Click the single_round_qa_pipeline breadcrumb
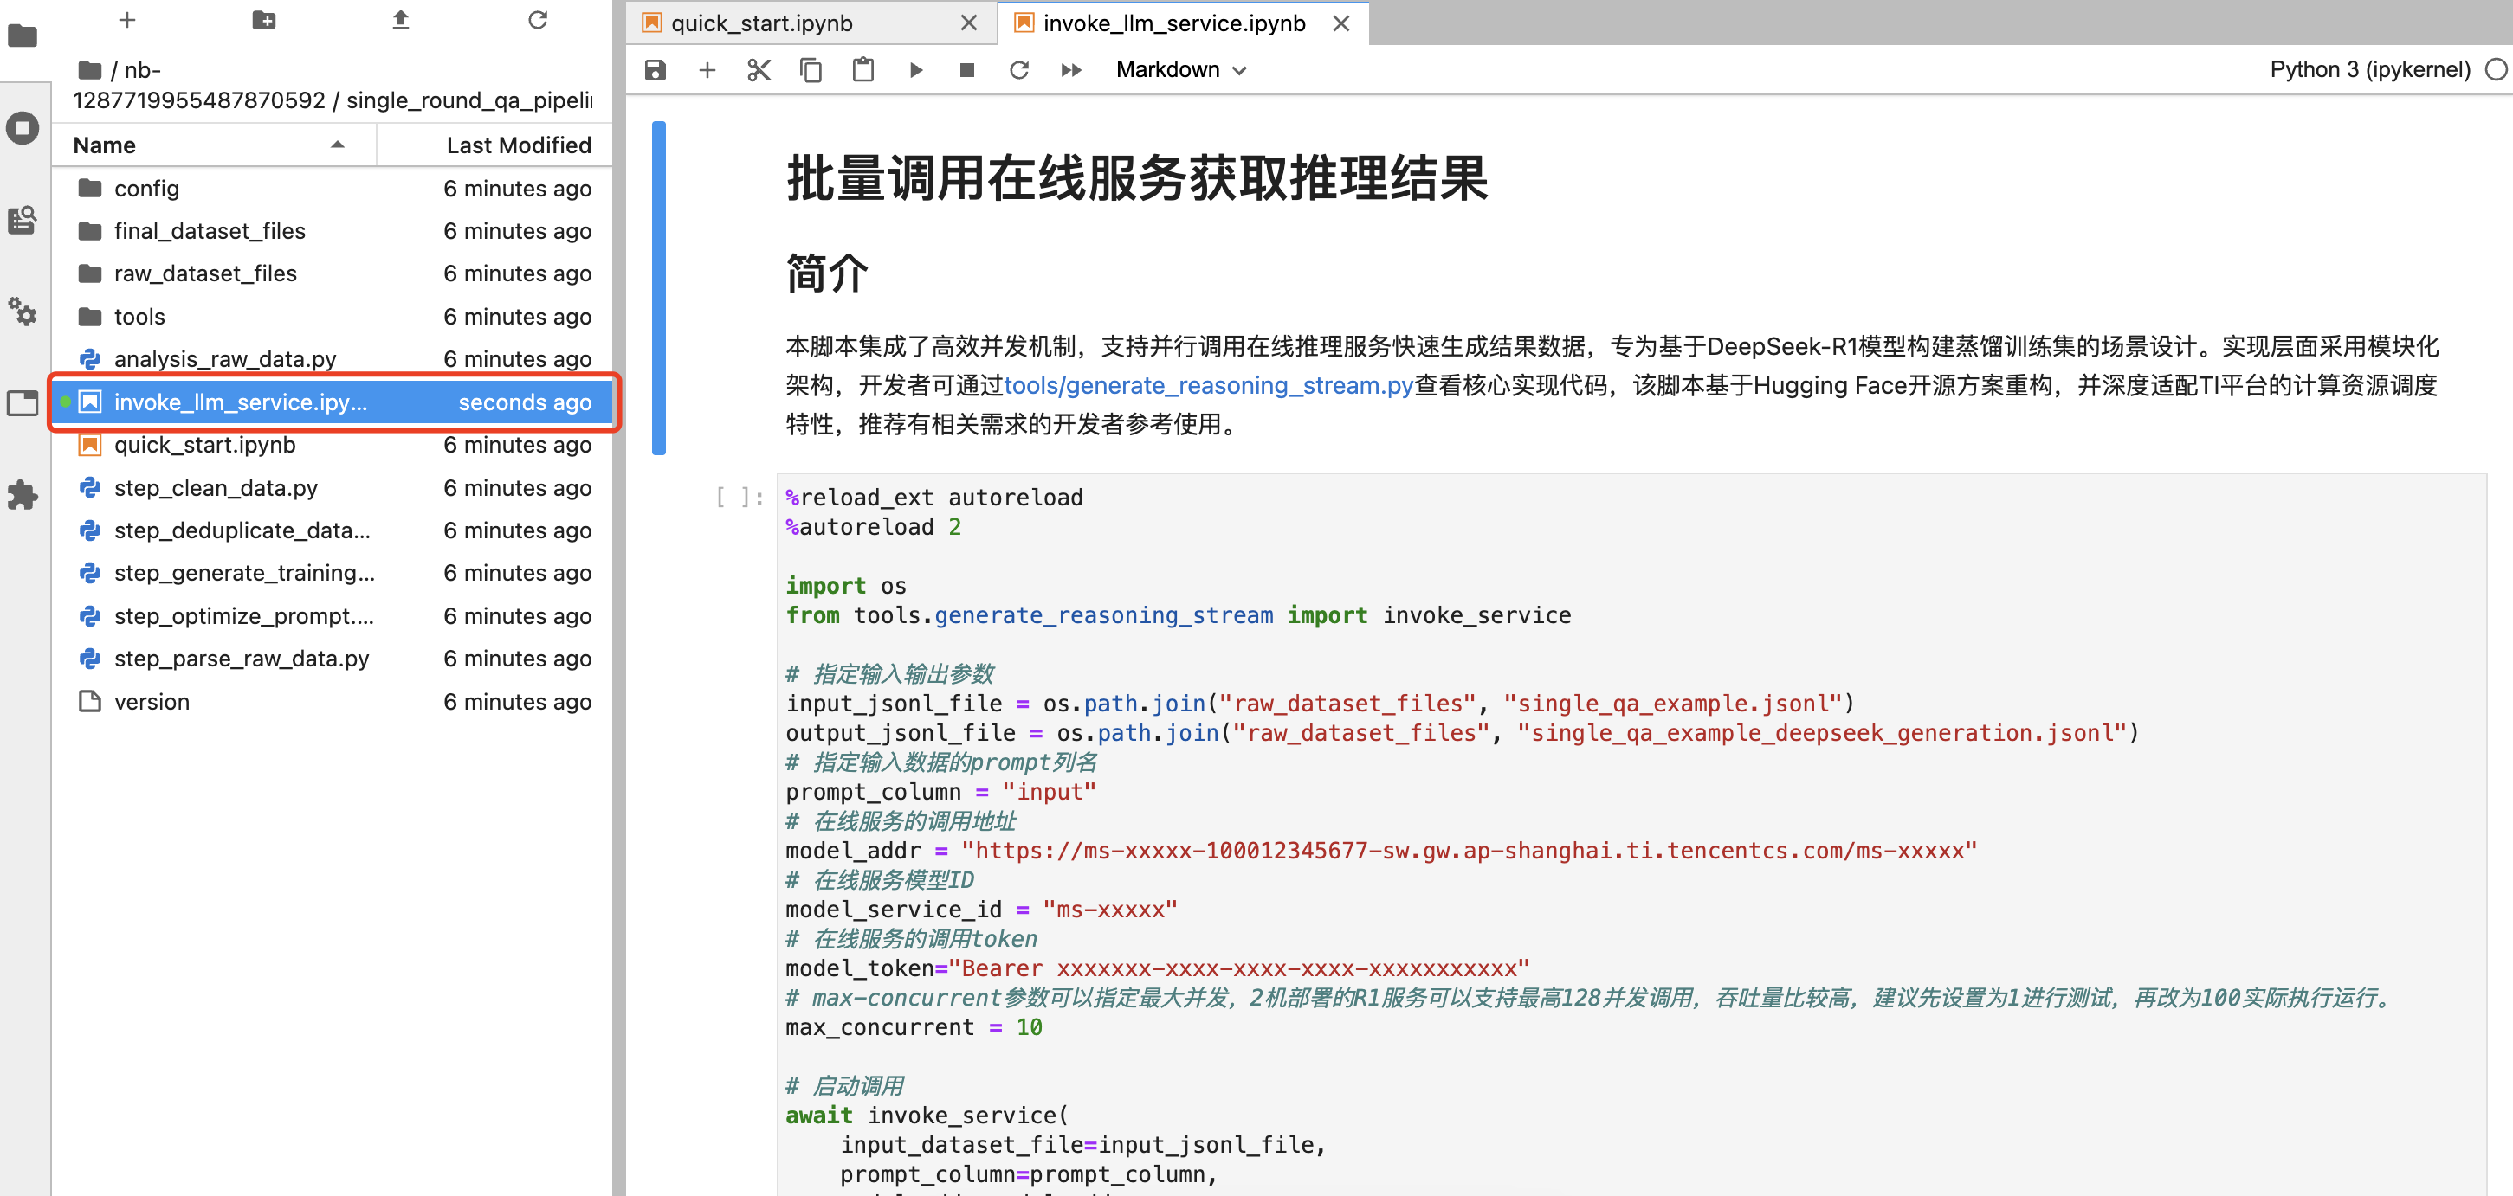 [469, 100]
